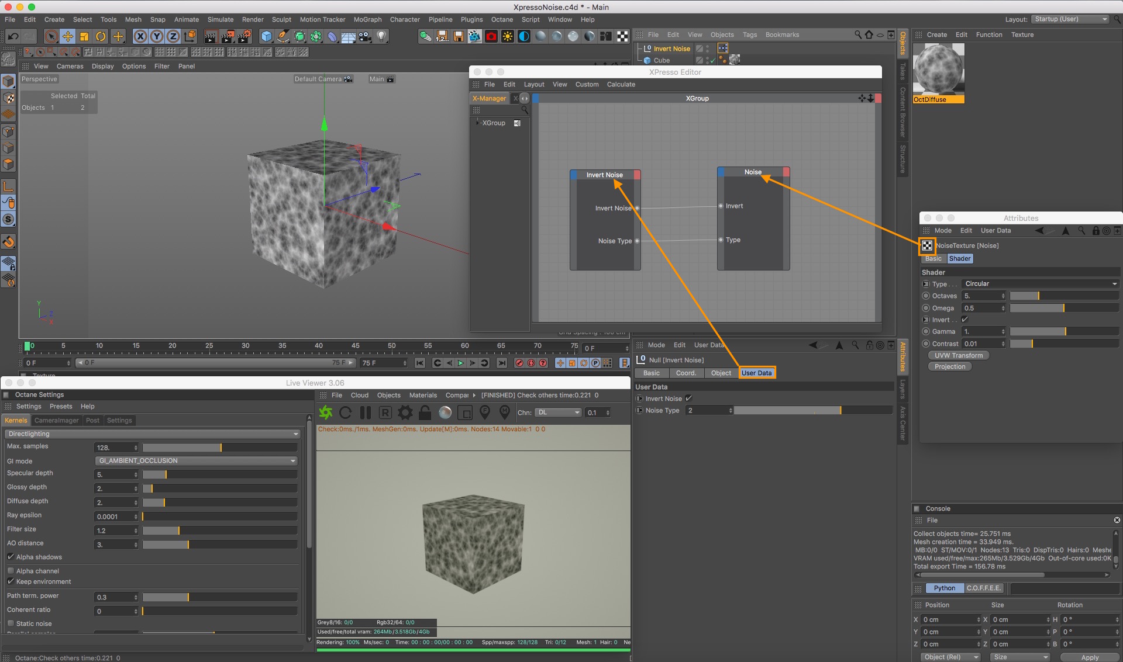1123x662 pixels.
Task: Pause rendering in Live Viewer
Action: [366, 413]
